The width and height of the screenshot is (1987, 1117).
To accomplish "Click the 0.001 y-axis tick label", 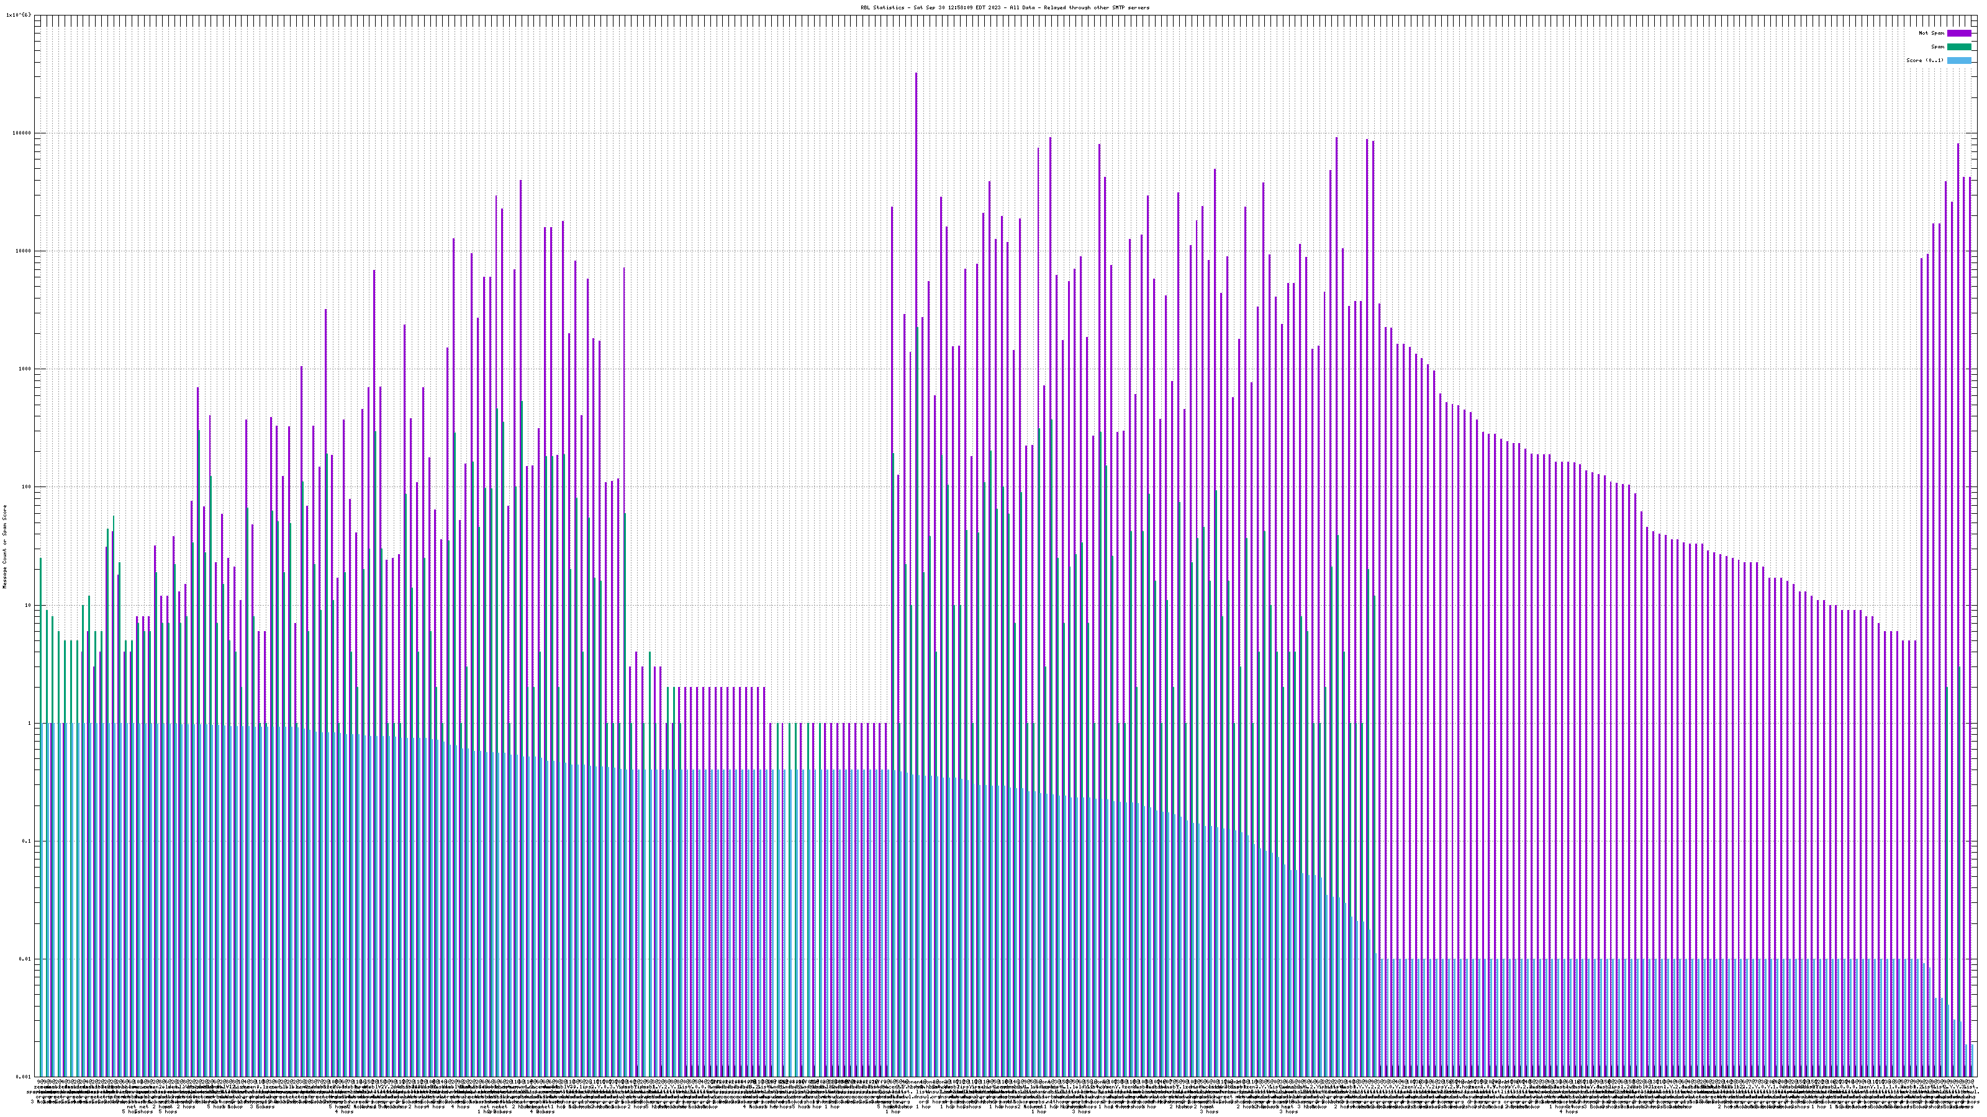I will click(24, 1077).
